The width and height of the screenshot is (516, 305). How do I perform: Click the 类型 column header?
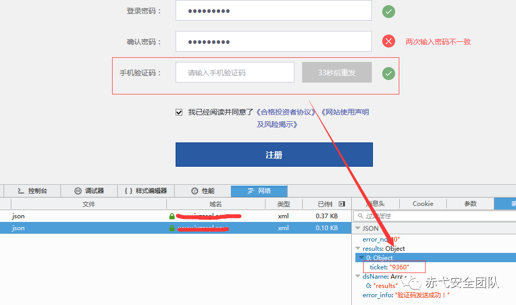point(284,204)
